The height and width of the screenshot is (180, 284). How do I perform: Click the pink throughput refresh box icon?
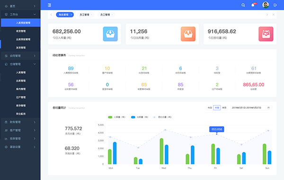266,34
